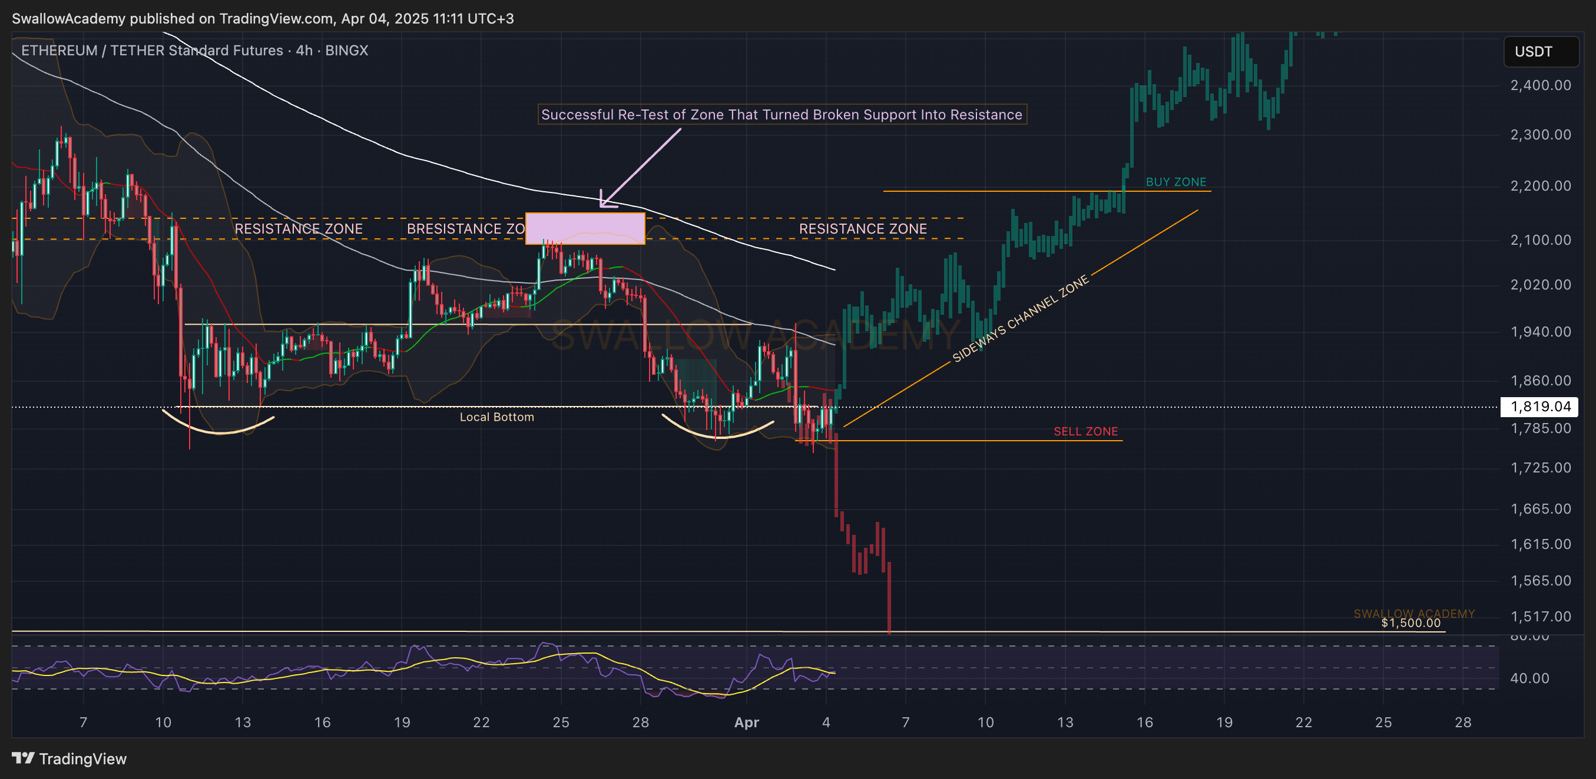1596x779 pixels.
Task: Click the BRESISTANCE ZO label
Action: pyautogui.click(x=466, y=229)
